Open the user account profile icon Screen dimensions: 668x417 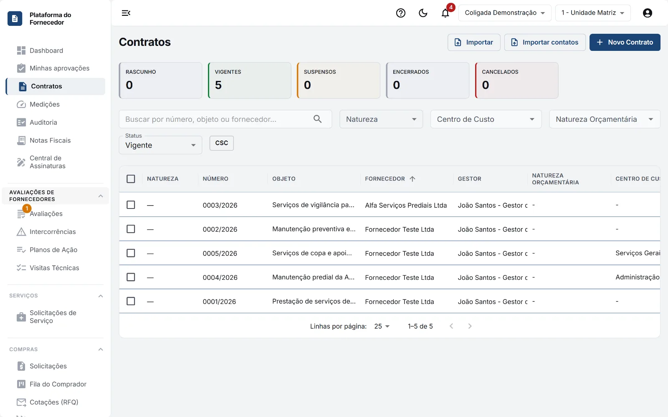pos(648,13)
